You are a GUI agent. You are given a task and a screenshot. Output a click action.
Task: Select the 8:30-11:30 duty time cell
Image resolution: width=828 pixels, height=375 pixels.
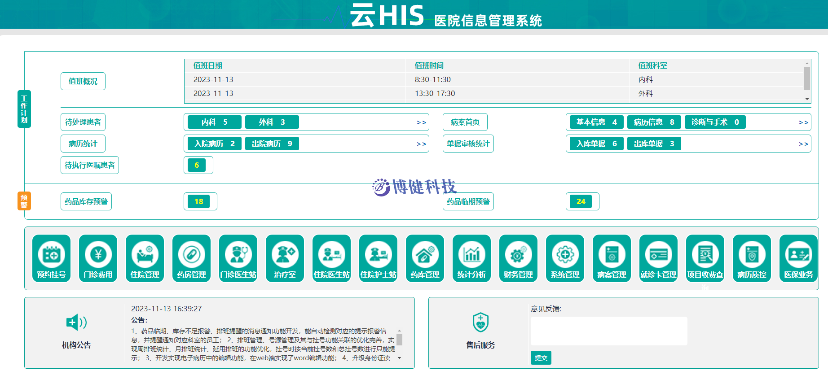433,79
